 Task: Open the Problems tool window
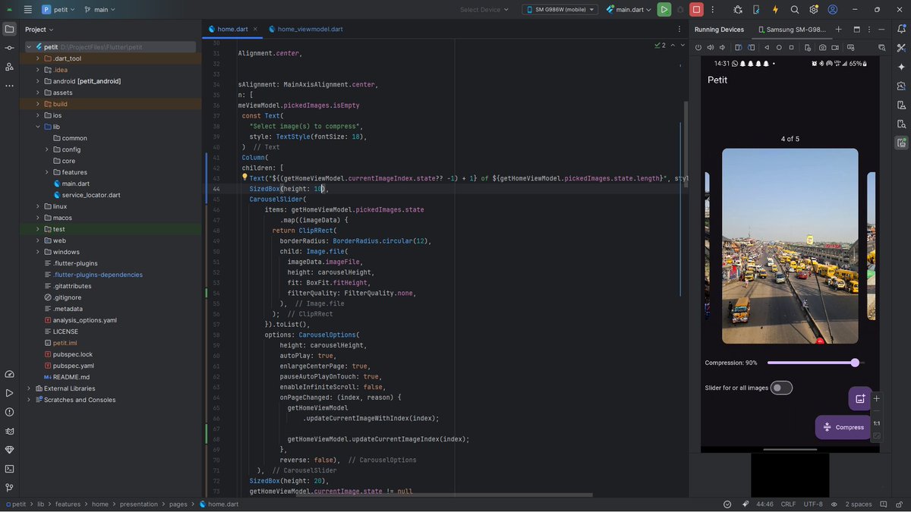(9, 412)
